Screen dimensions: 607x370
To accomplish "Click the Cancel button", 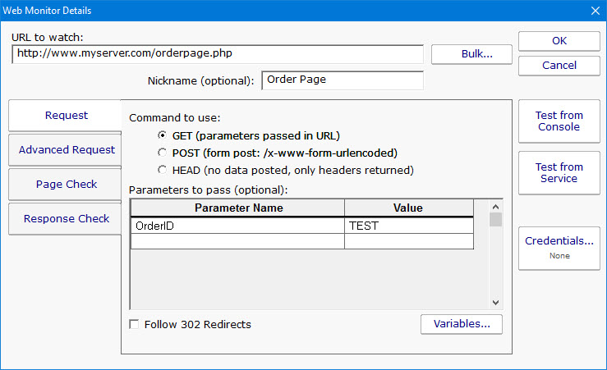I will click(559, 65).
